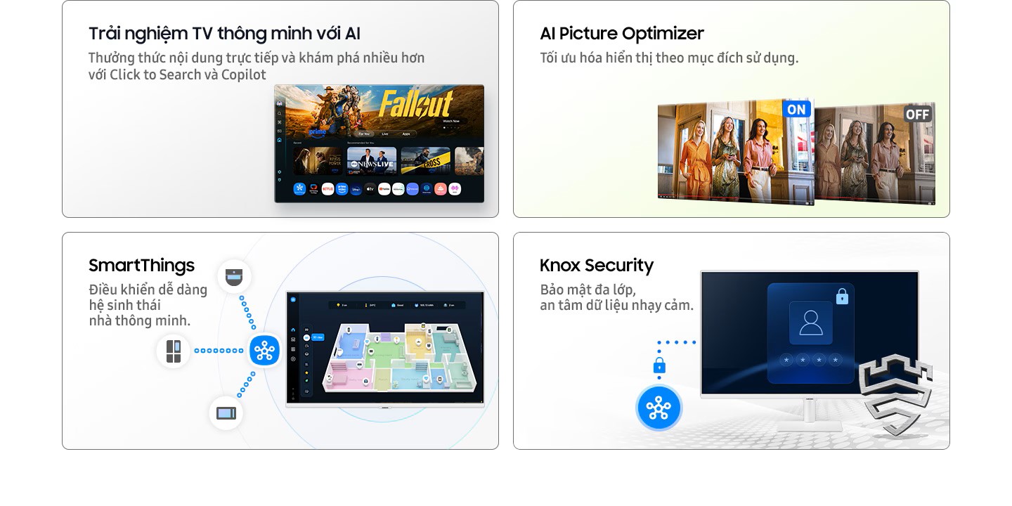Click the blue SmartThings hub icon
This screenshot has height=506, width=1012.
click(265, 350)
